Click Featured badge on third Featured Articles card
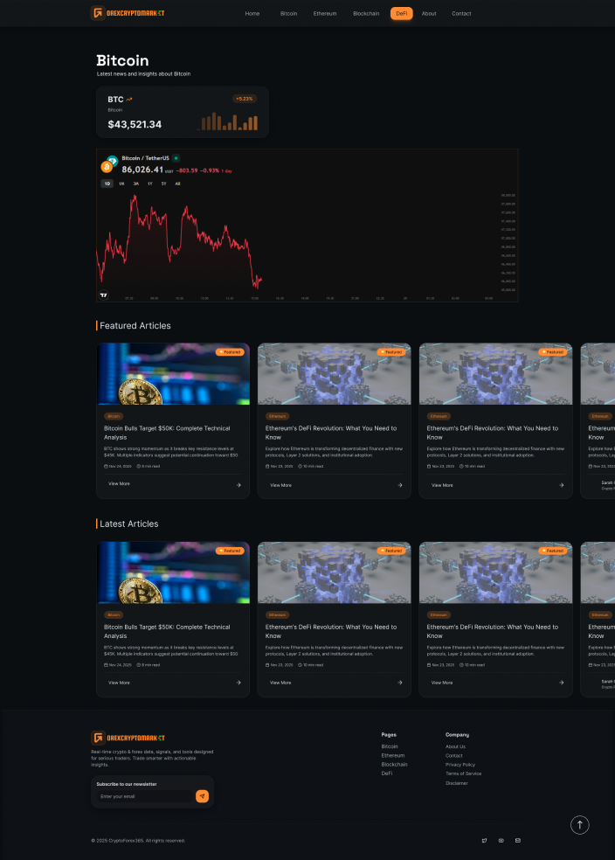The image size is (615, 860). click(x=552, y=352)
